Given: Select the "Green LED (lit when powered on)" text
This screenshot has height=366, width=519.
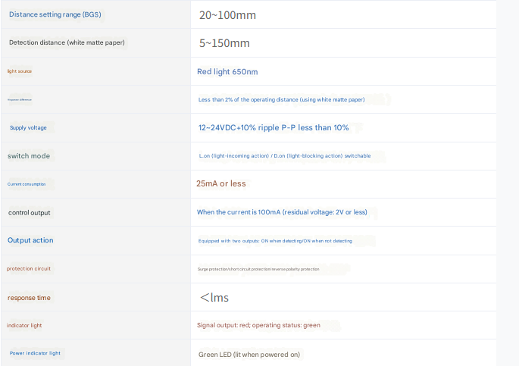Looking at the screenshot, I should pyautogui.click(x=249, y=354).
